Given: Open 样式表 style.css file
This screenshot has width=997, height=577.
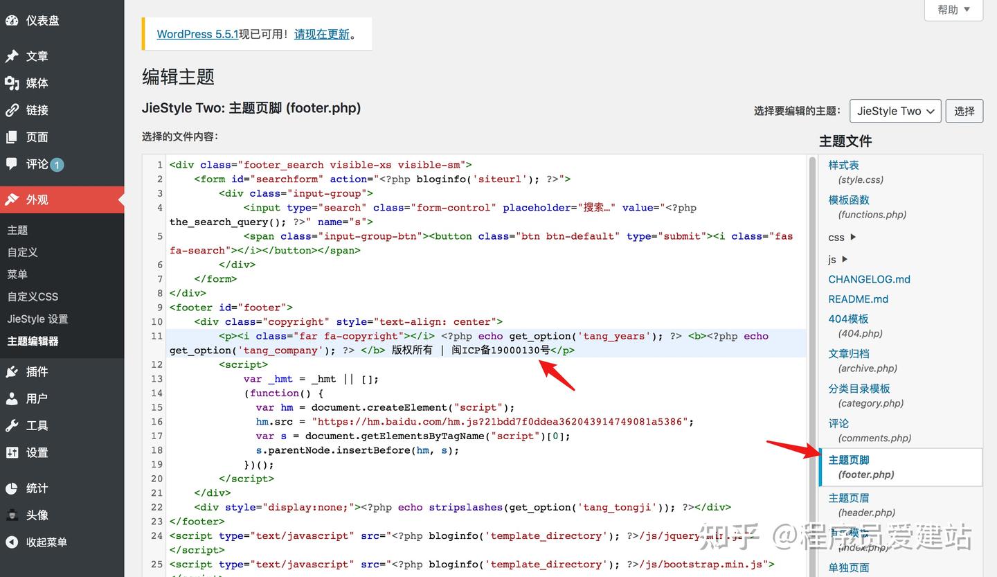Looking at the screenshot, I should (856, 172).
